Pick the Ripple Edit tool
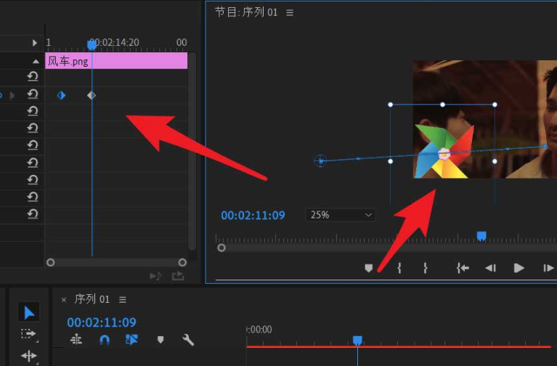 [x=29, y=355]
